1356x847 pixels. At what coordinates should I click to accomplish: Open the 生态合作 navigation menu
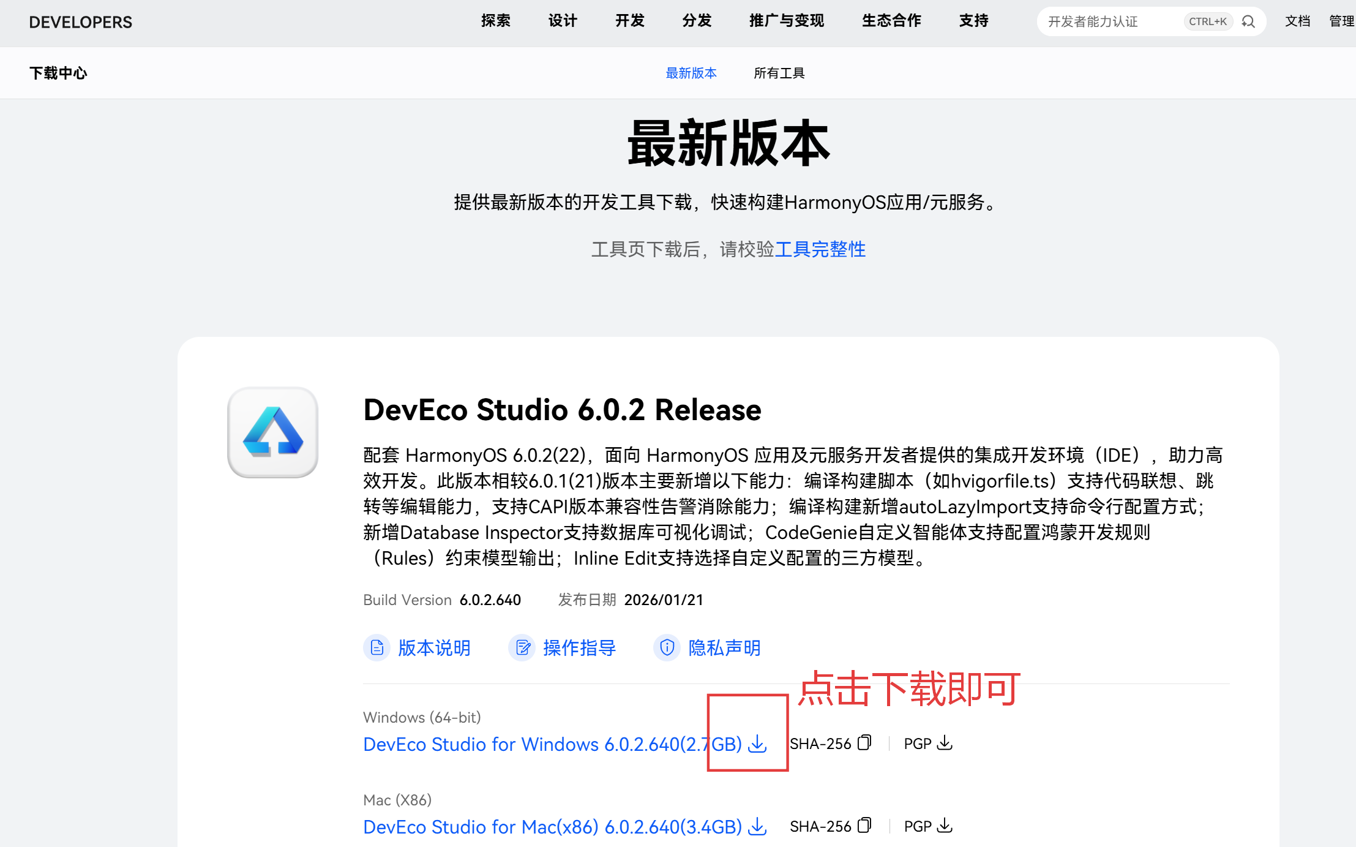tap(891, 21)
